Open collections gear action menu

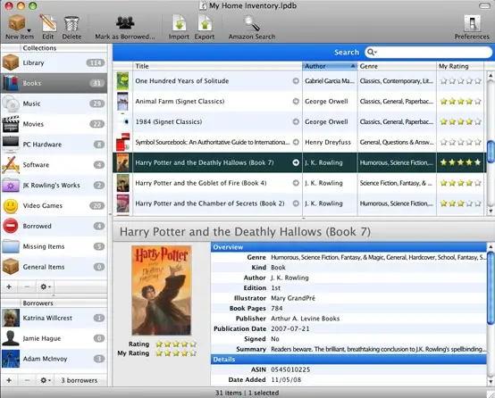[x=46, y=286]
